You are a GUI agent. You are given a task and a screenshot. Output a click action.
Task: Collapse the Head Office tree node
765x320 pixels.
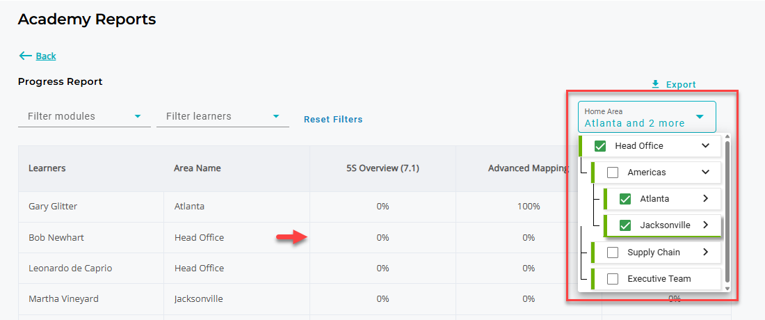pyautogui.click(x=705, y=146)
